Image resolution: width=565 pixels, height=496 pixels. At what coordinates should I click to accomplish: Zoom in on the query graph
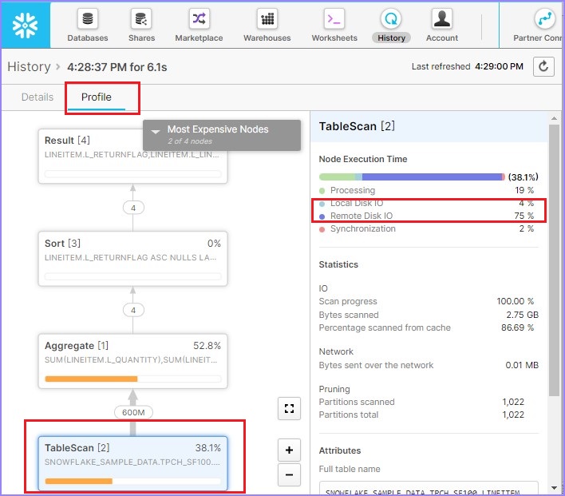click(x=289, y=450)
